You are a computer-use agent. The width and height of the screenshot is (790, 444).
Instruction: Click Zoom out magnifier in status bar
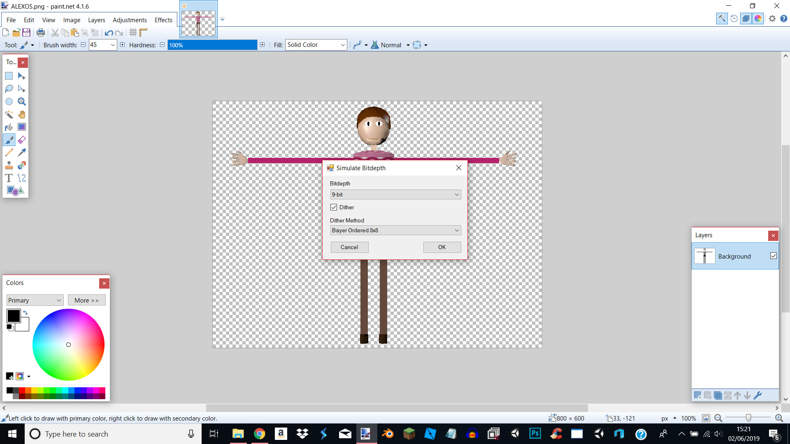click(x=718, y=418)
